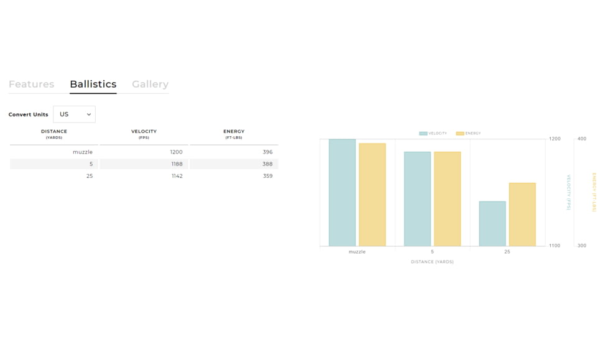Click the Distance (Yards) column header
608x342 pixels.
click(54, 134)
